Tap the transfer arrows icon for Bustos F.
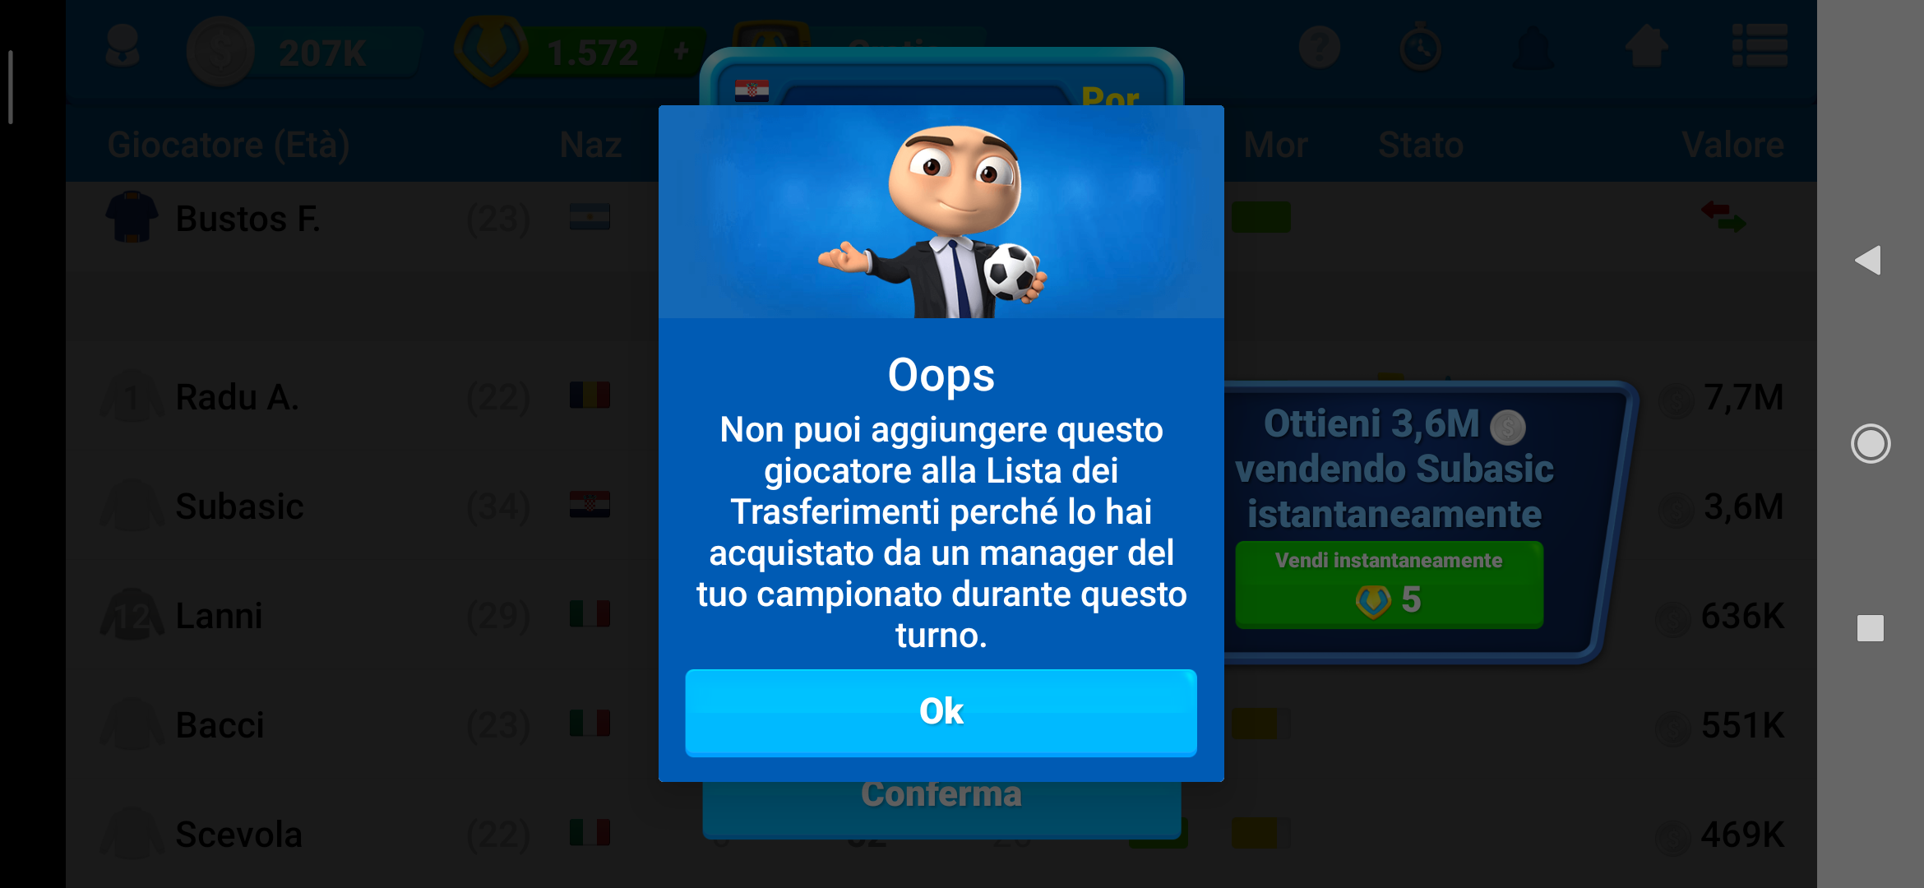This screenshot has height=888, width=1924. [x=1723, y=216]
